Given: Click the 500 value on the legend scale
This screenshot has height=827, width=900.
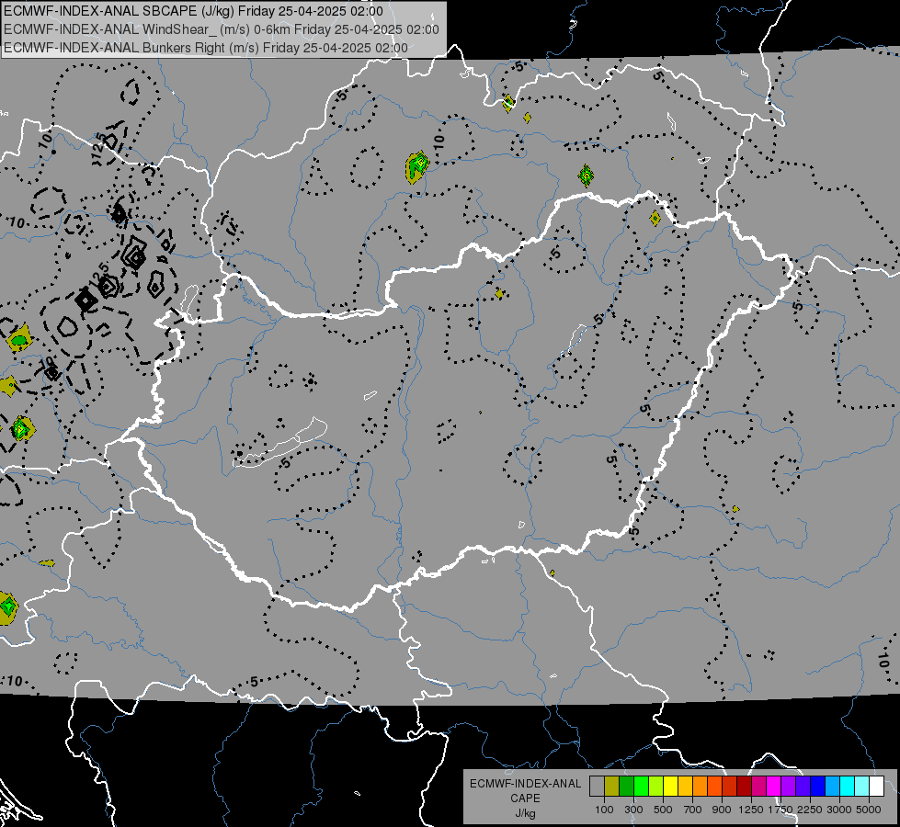Looking at the screenshot, I should (663, 810).
